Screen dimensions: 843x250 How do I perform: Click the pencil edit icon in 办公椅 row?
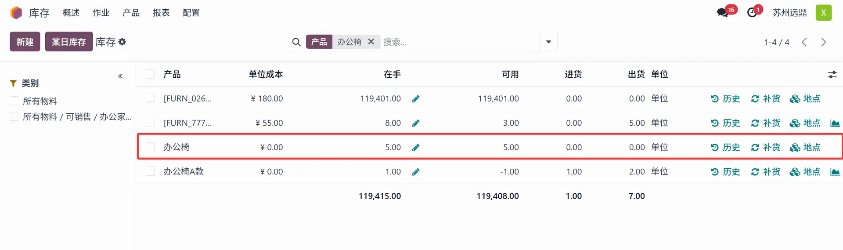coord(416,148)
